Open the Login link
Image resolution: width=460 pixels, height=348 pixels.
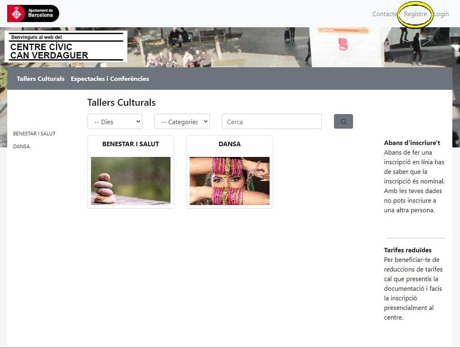click(x=441, y=14)
